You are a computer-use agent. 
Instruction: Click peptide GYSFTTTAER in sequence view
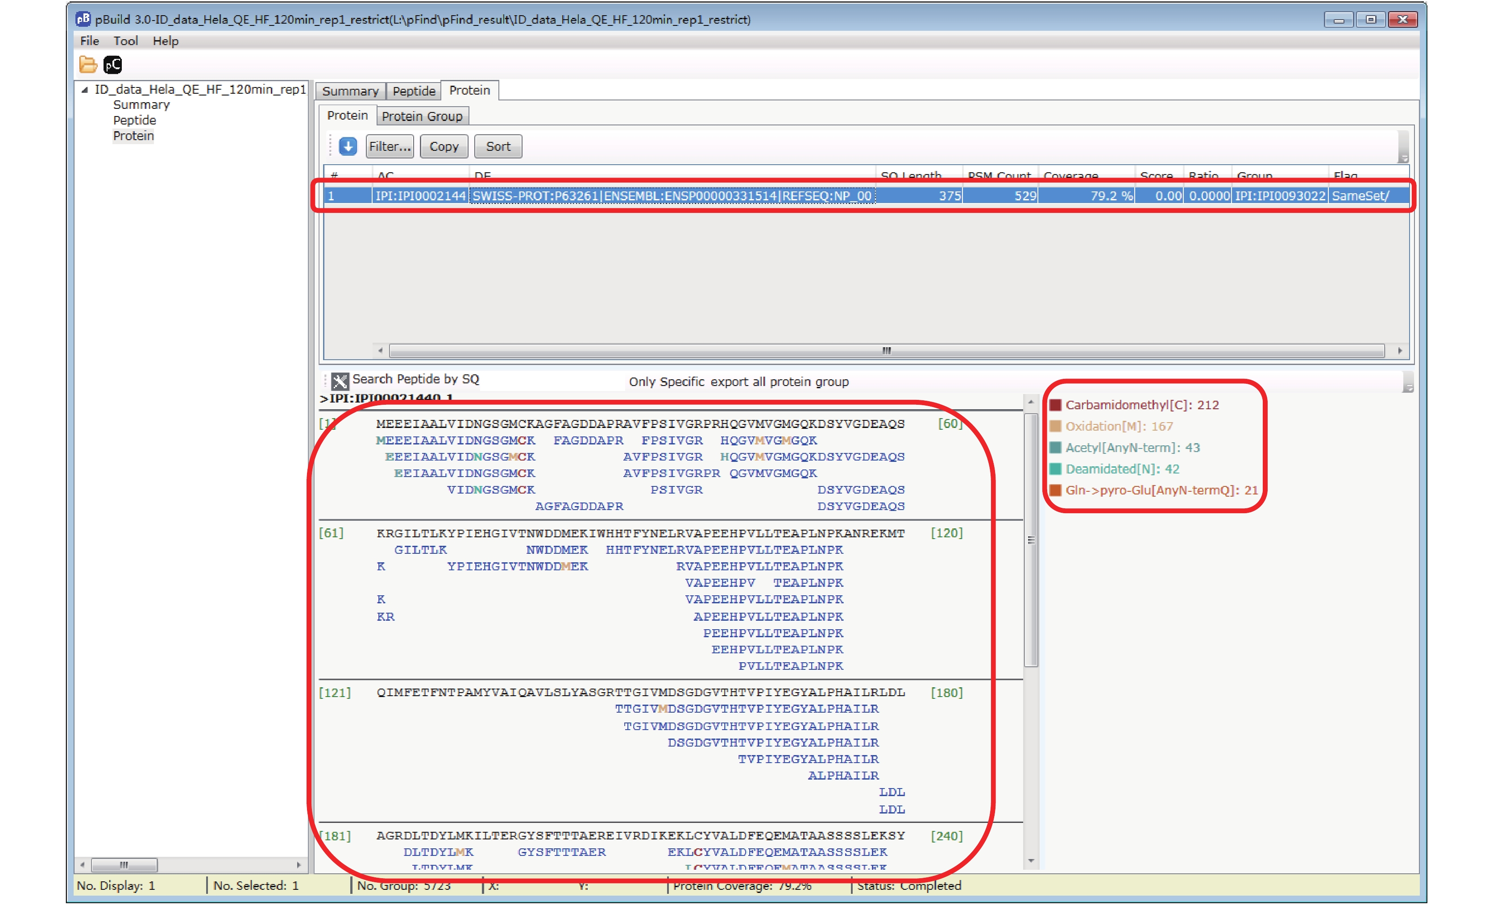click(562, 852)
